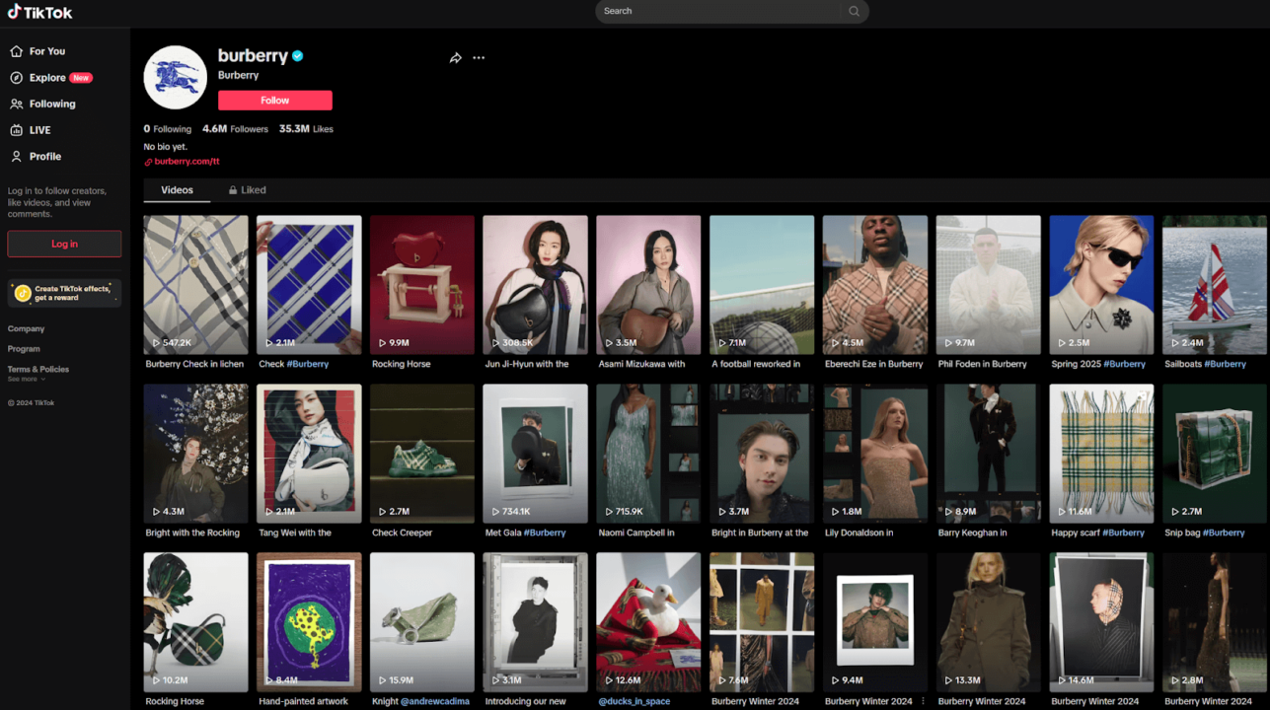Screen dimensions: 1270x710
Task: Open Snip bag video thumbnail
Action: click(x=1215, y=454)
